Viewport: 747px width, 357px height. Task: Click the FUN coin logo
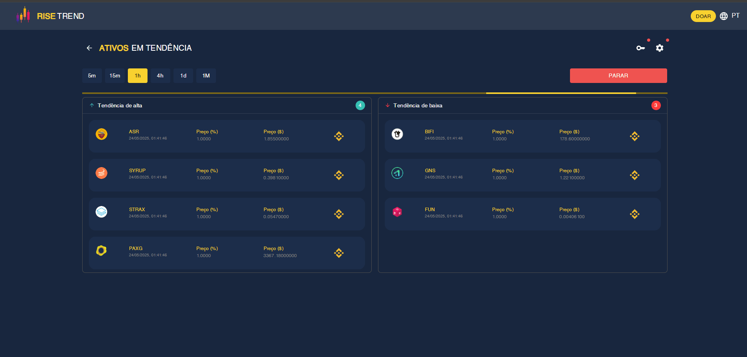point(397,212)
